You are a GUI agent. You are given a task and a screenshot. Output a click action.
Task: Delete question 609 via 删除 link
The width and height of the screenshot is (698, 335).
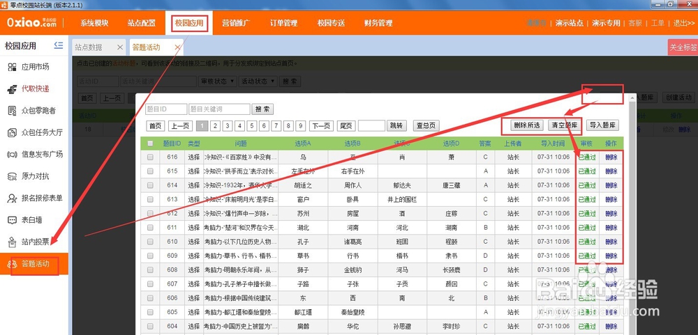point(611,256)
